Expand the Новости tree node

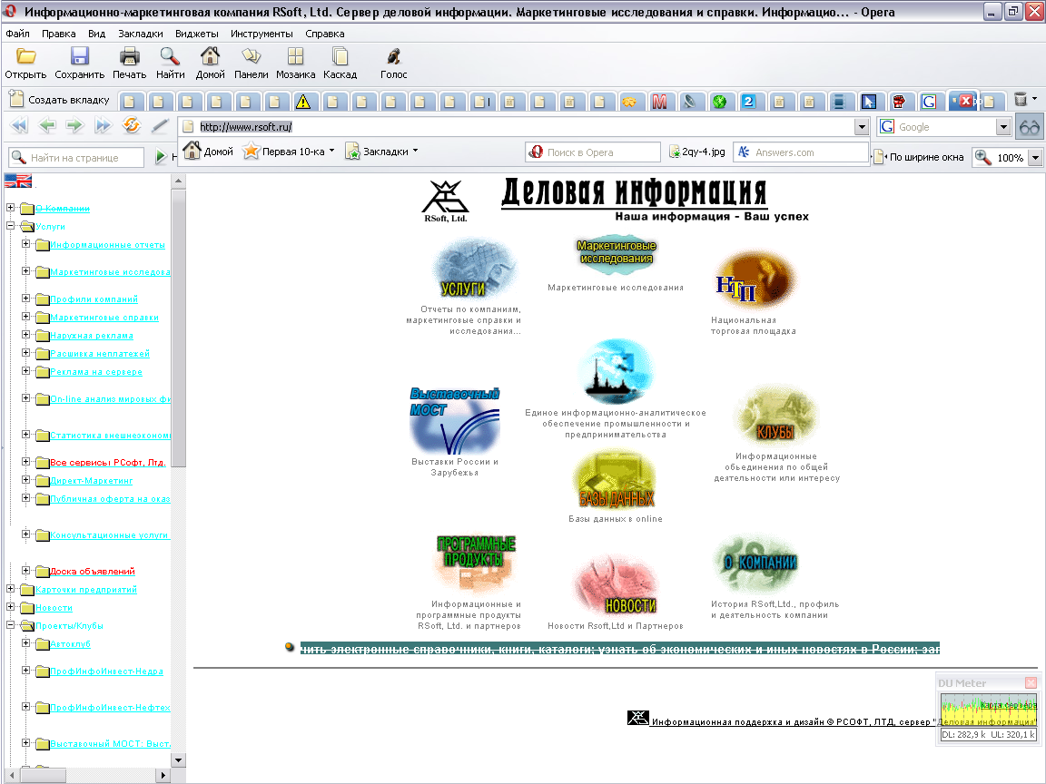[x=11, y=607]
